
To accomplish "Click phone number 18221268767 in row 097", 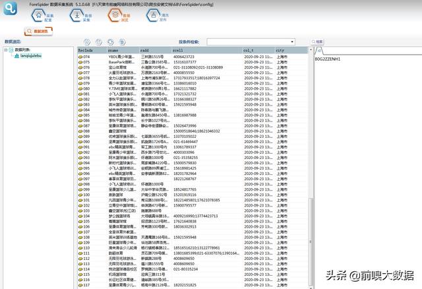I will tap(185, 179).
